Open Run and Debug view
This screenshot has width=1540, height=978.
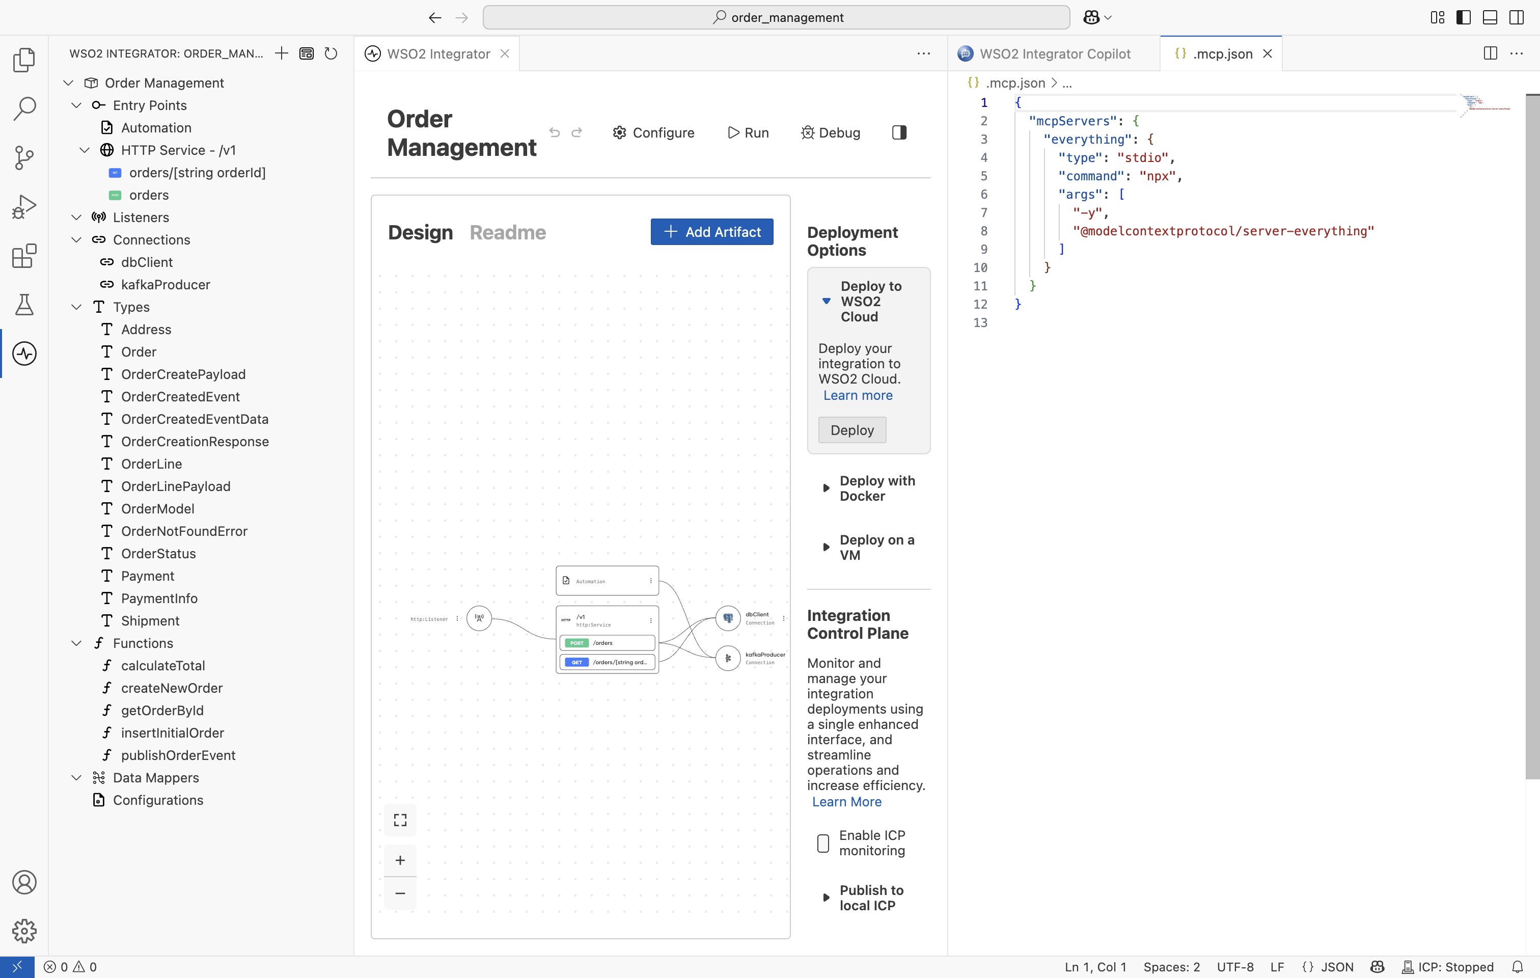click(24, 207)
